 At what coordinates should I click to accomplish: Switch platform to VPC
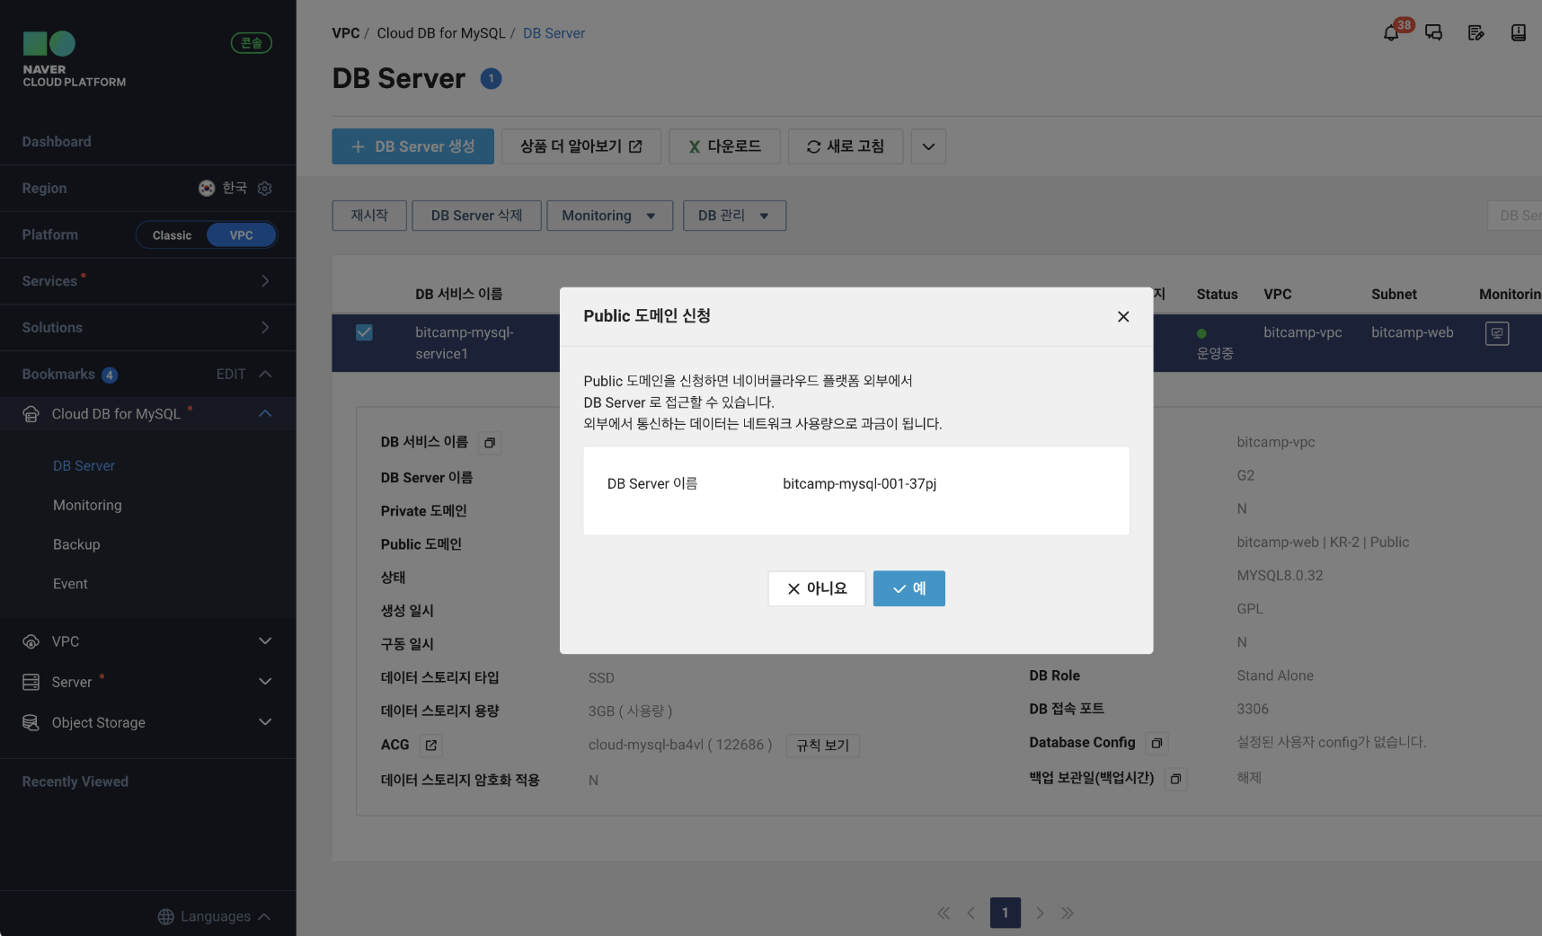pyautogui.click(x=241, y=235)
